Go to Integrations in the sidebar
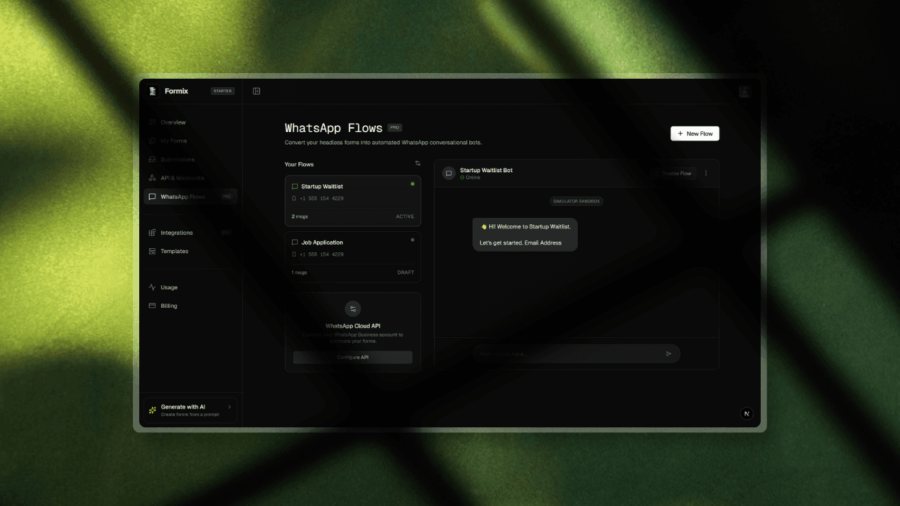The height and width of the screenshot is (506, 900). pos(176,233)
